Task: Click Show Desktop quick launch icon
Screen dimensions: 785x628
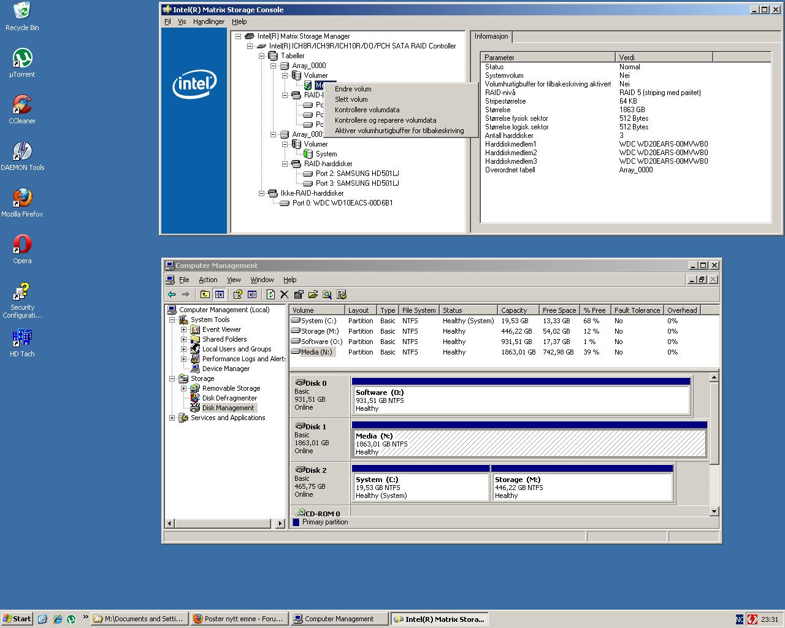Action: pyautogui.click(x=42, y=619)
